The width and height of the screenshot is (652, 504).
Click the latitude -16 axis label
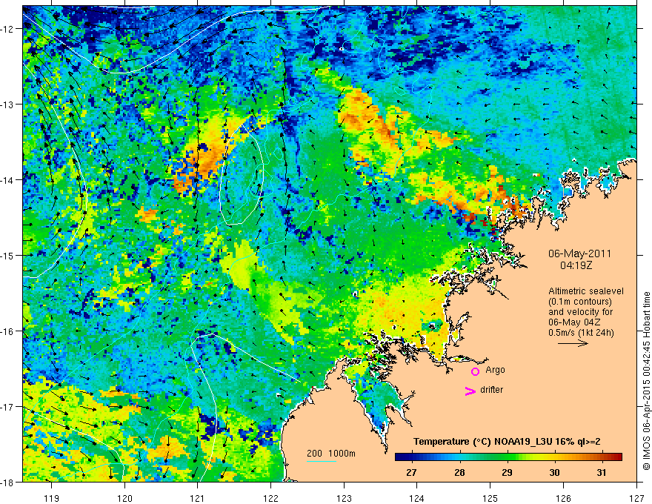(8, 331)
